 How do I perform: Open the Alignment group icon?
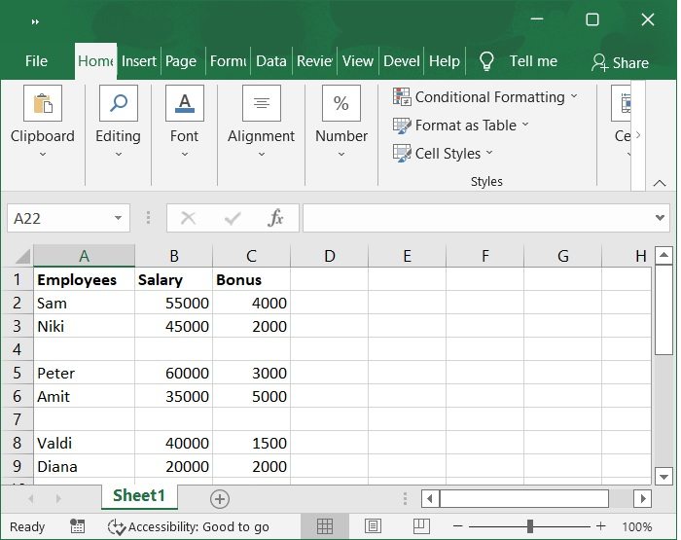[261, 104]
